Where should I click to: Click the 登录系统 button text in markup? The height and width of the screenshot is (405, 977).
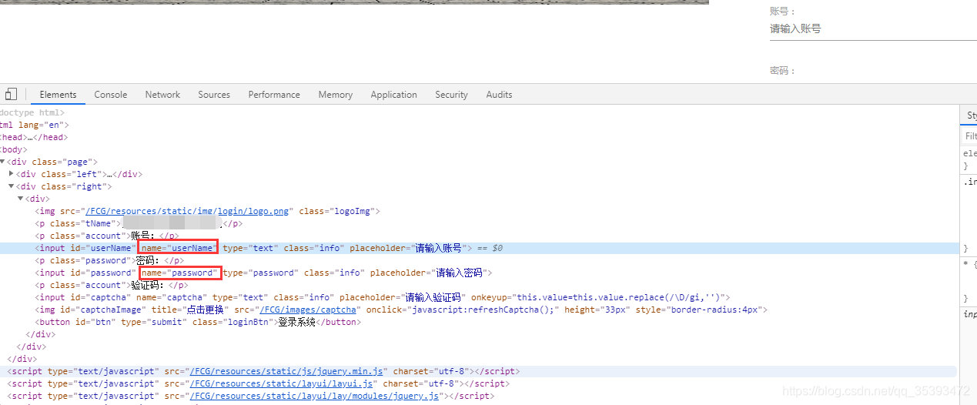point(296,322)
